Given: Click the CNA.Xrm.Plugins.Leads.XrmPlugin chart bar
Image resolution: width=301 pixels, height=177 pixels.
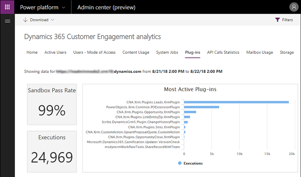Looking at the screenshot, I should [x=236, y=102].
